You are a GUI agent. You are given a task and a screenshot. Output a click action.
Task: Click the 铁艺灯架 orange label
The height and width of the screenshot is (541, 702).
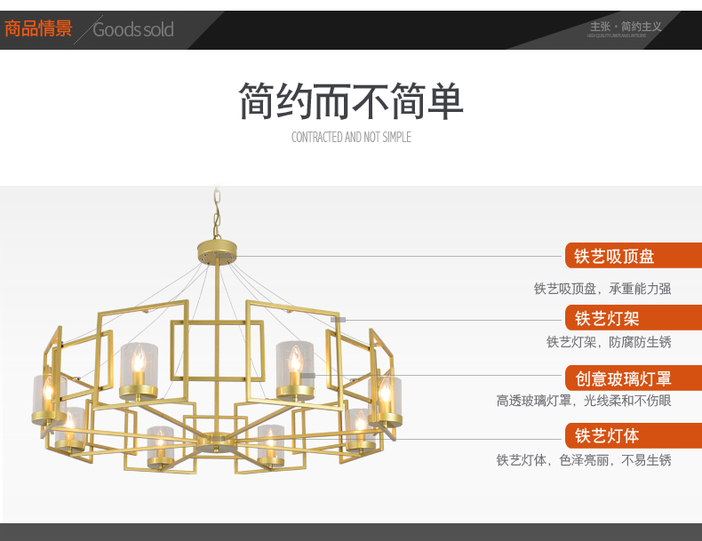coord(633,318)
